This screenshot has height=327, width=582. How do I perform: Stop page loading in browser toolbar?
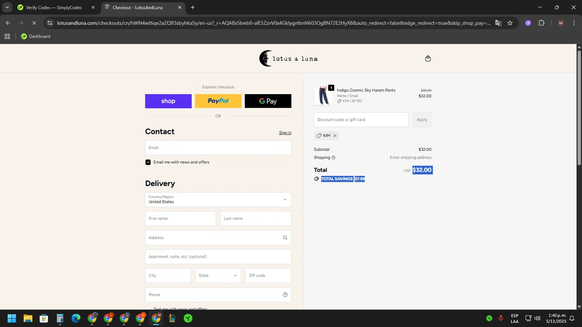coord(34,23)
